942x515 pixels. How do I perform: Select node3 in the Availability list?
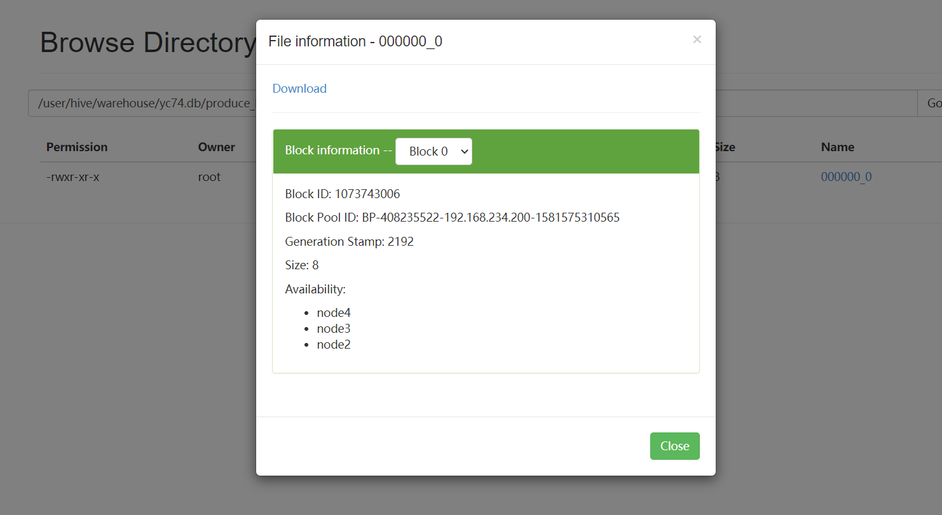tap(334, 328)
